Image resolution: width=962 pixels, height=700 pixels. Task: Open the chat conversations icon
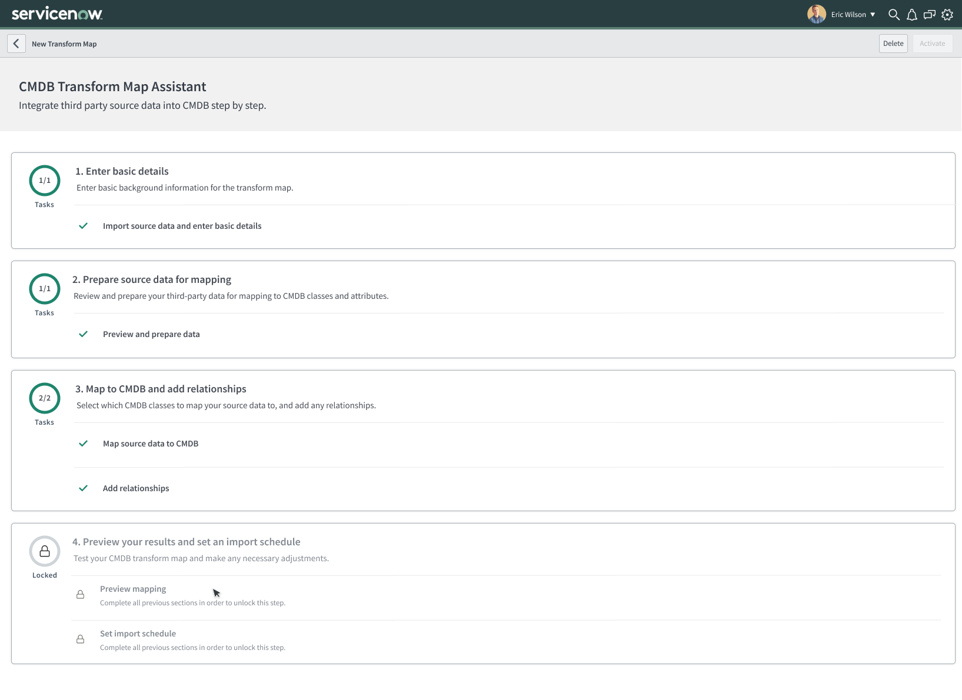click(930, 15)
